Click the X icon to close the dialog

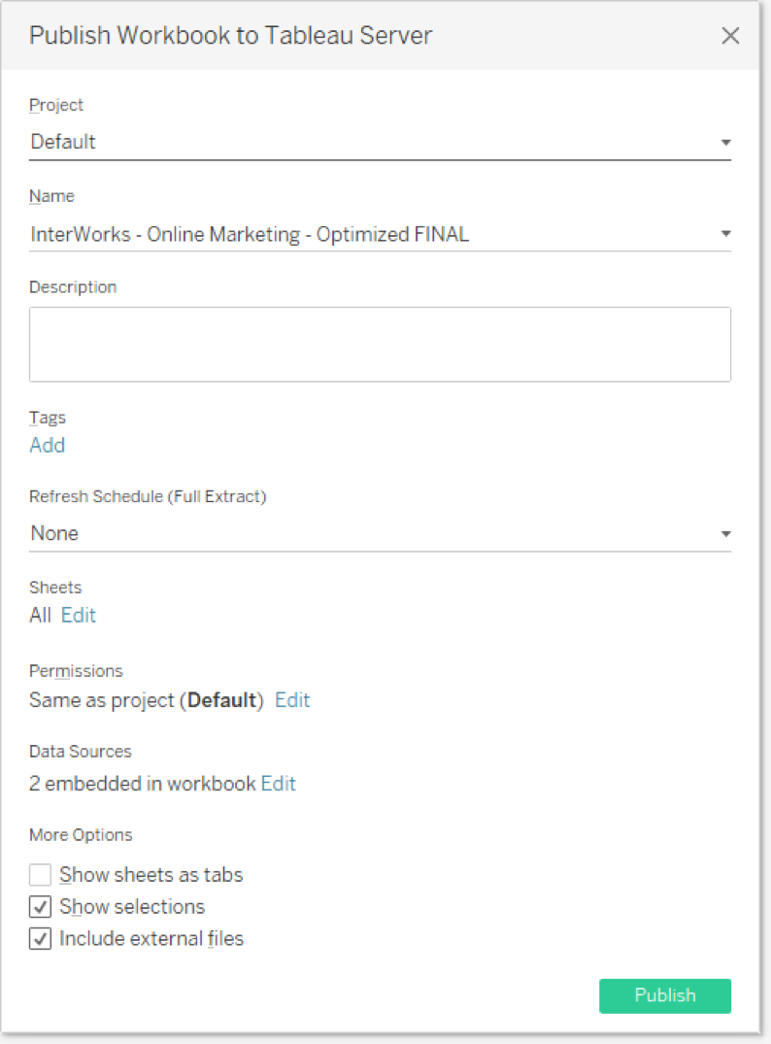point(730,35)
